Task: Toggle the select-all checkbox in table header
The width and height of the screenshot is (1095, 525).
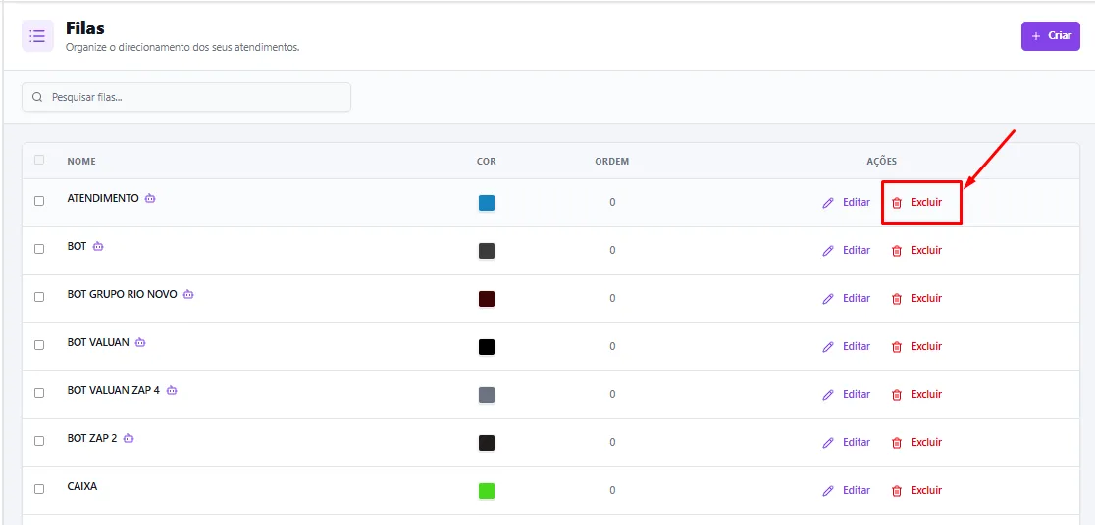Action: 39,160
